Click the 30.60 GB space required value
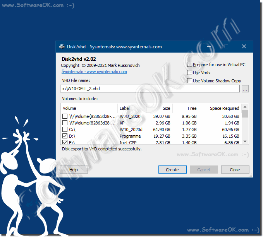The width and height of the screenshot is (263, 237). (x=230, y=116)
